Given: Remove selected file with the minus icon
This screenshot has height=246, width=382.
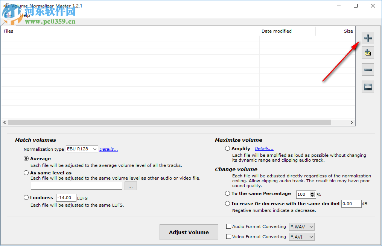Looking at the screenshot, I should [x=368, y=69].
